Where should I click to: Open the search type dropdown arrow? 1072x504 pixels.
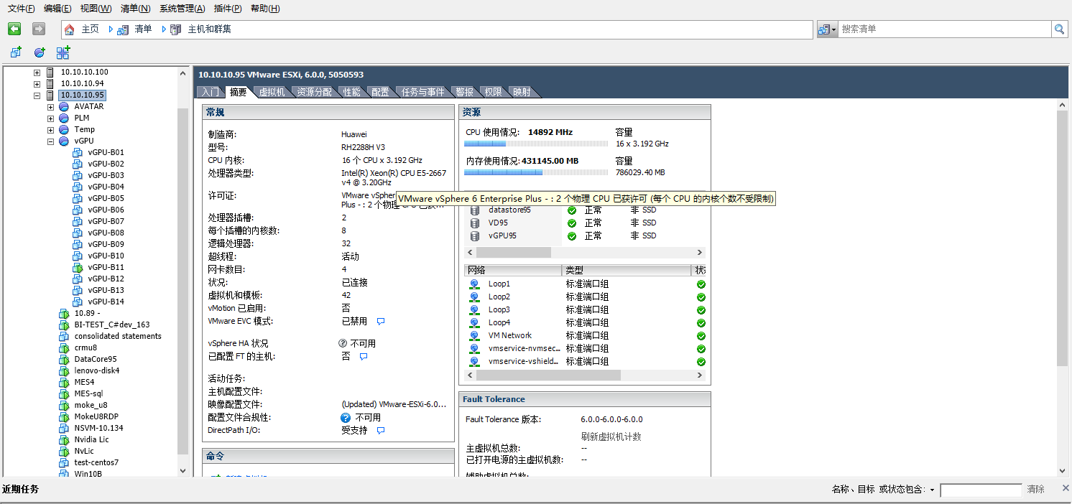833,29
